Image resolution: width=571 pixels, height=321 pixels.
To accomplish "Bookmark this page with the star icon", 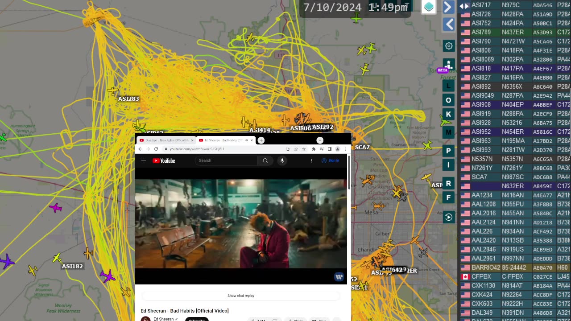I will [x=304, y=149].
